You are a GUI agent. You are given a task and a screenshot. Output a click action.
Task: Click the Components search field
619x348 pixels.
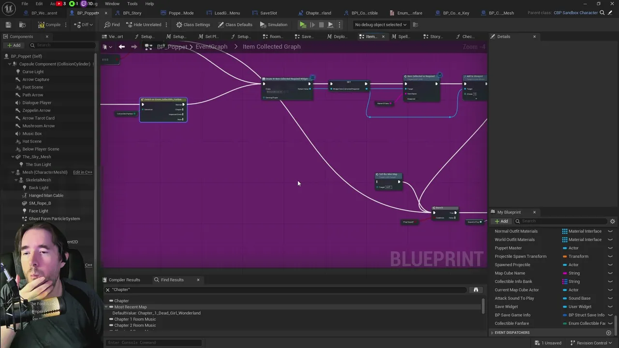(62, 45)
